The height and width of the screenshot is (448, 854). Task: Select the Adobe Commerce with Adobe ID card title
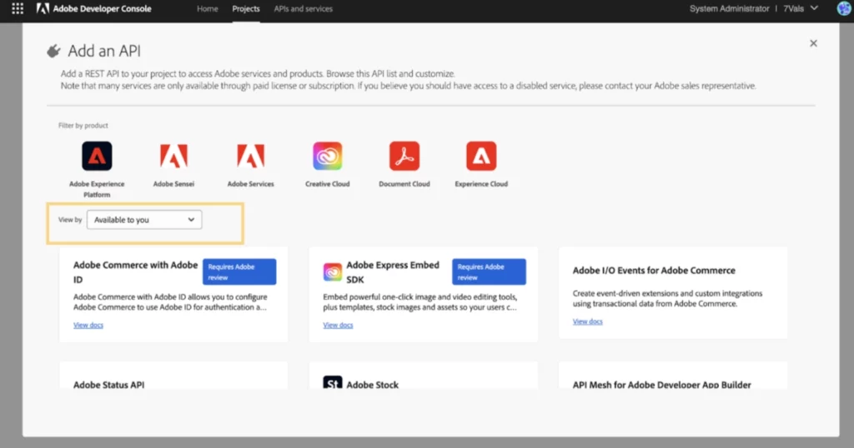coord(135,271)
